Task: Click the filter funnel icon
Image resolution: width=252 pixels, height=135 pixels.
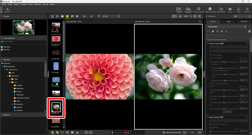Action: 99,16
